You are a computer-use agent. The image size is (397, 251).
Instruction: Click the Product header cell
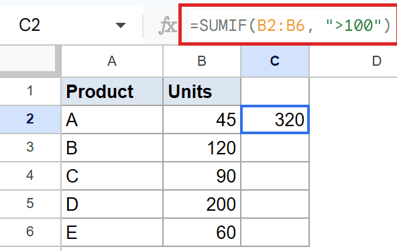(112, 91)
